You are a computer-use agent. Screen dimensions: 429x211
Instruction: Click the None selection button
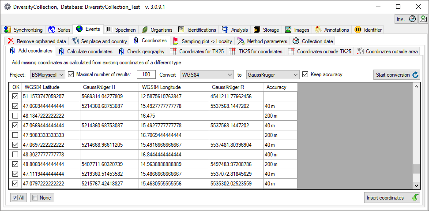click(x=42, y=198)
